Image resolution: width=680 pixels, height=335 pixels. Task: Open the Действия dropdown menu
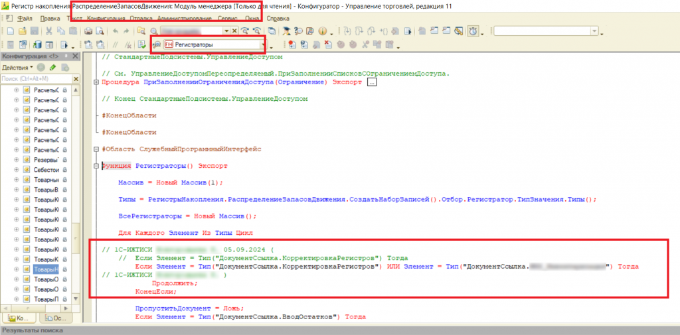coord(17,67)
